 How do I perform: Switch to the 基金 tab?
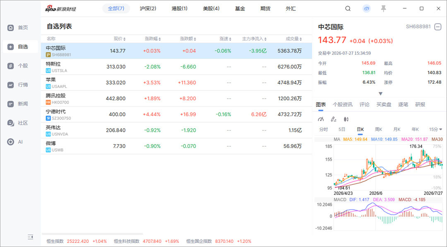pos(240,9)
